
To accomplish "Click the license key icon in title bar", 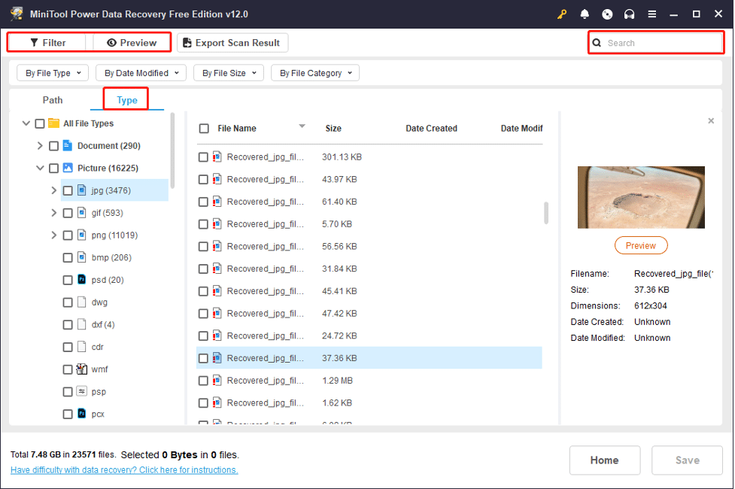I will [x=562, y=14].
